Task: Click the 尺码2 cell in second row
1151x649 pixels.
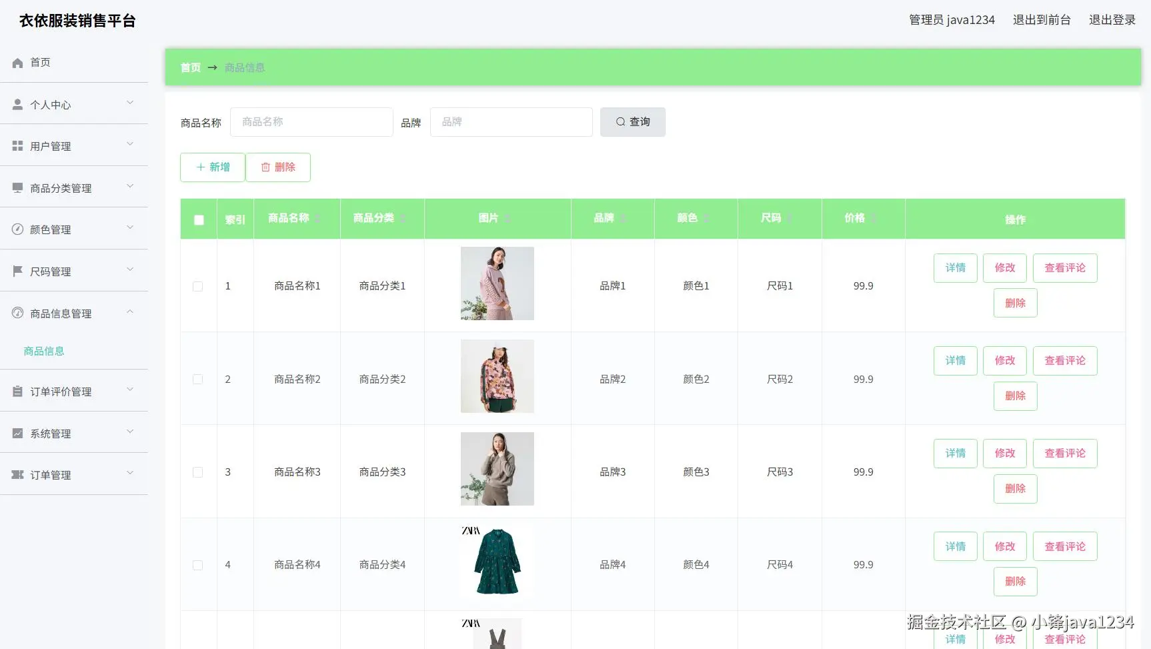Action: pyautogui.click(x=780, y=380)
